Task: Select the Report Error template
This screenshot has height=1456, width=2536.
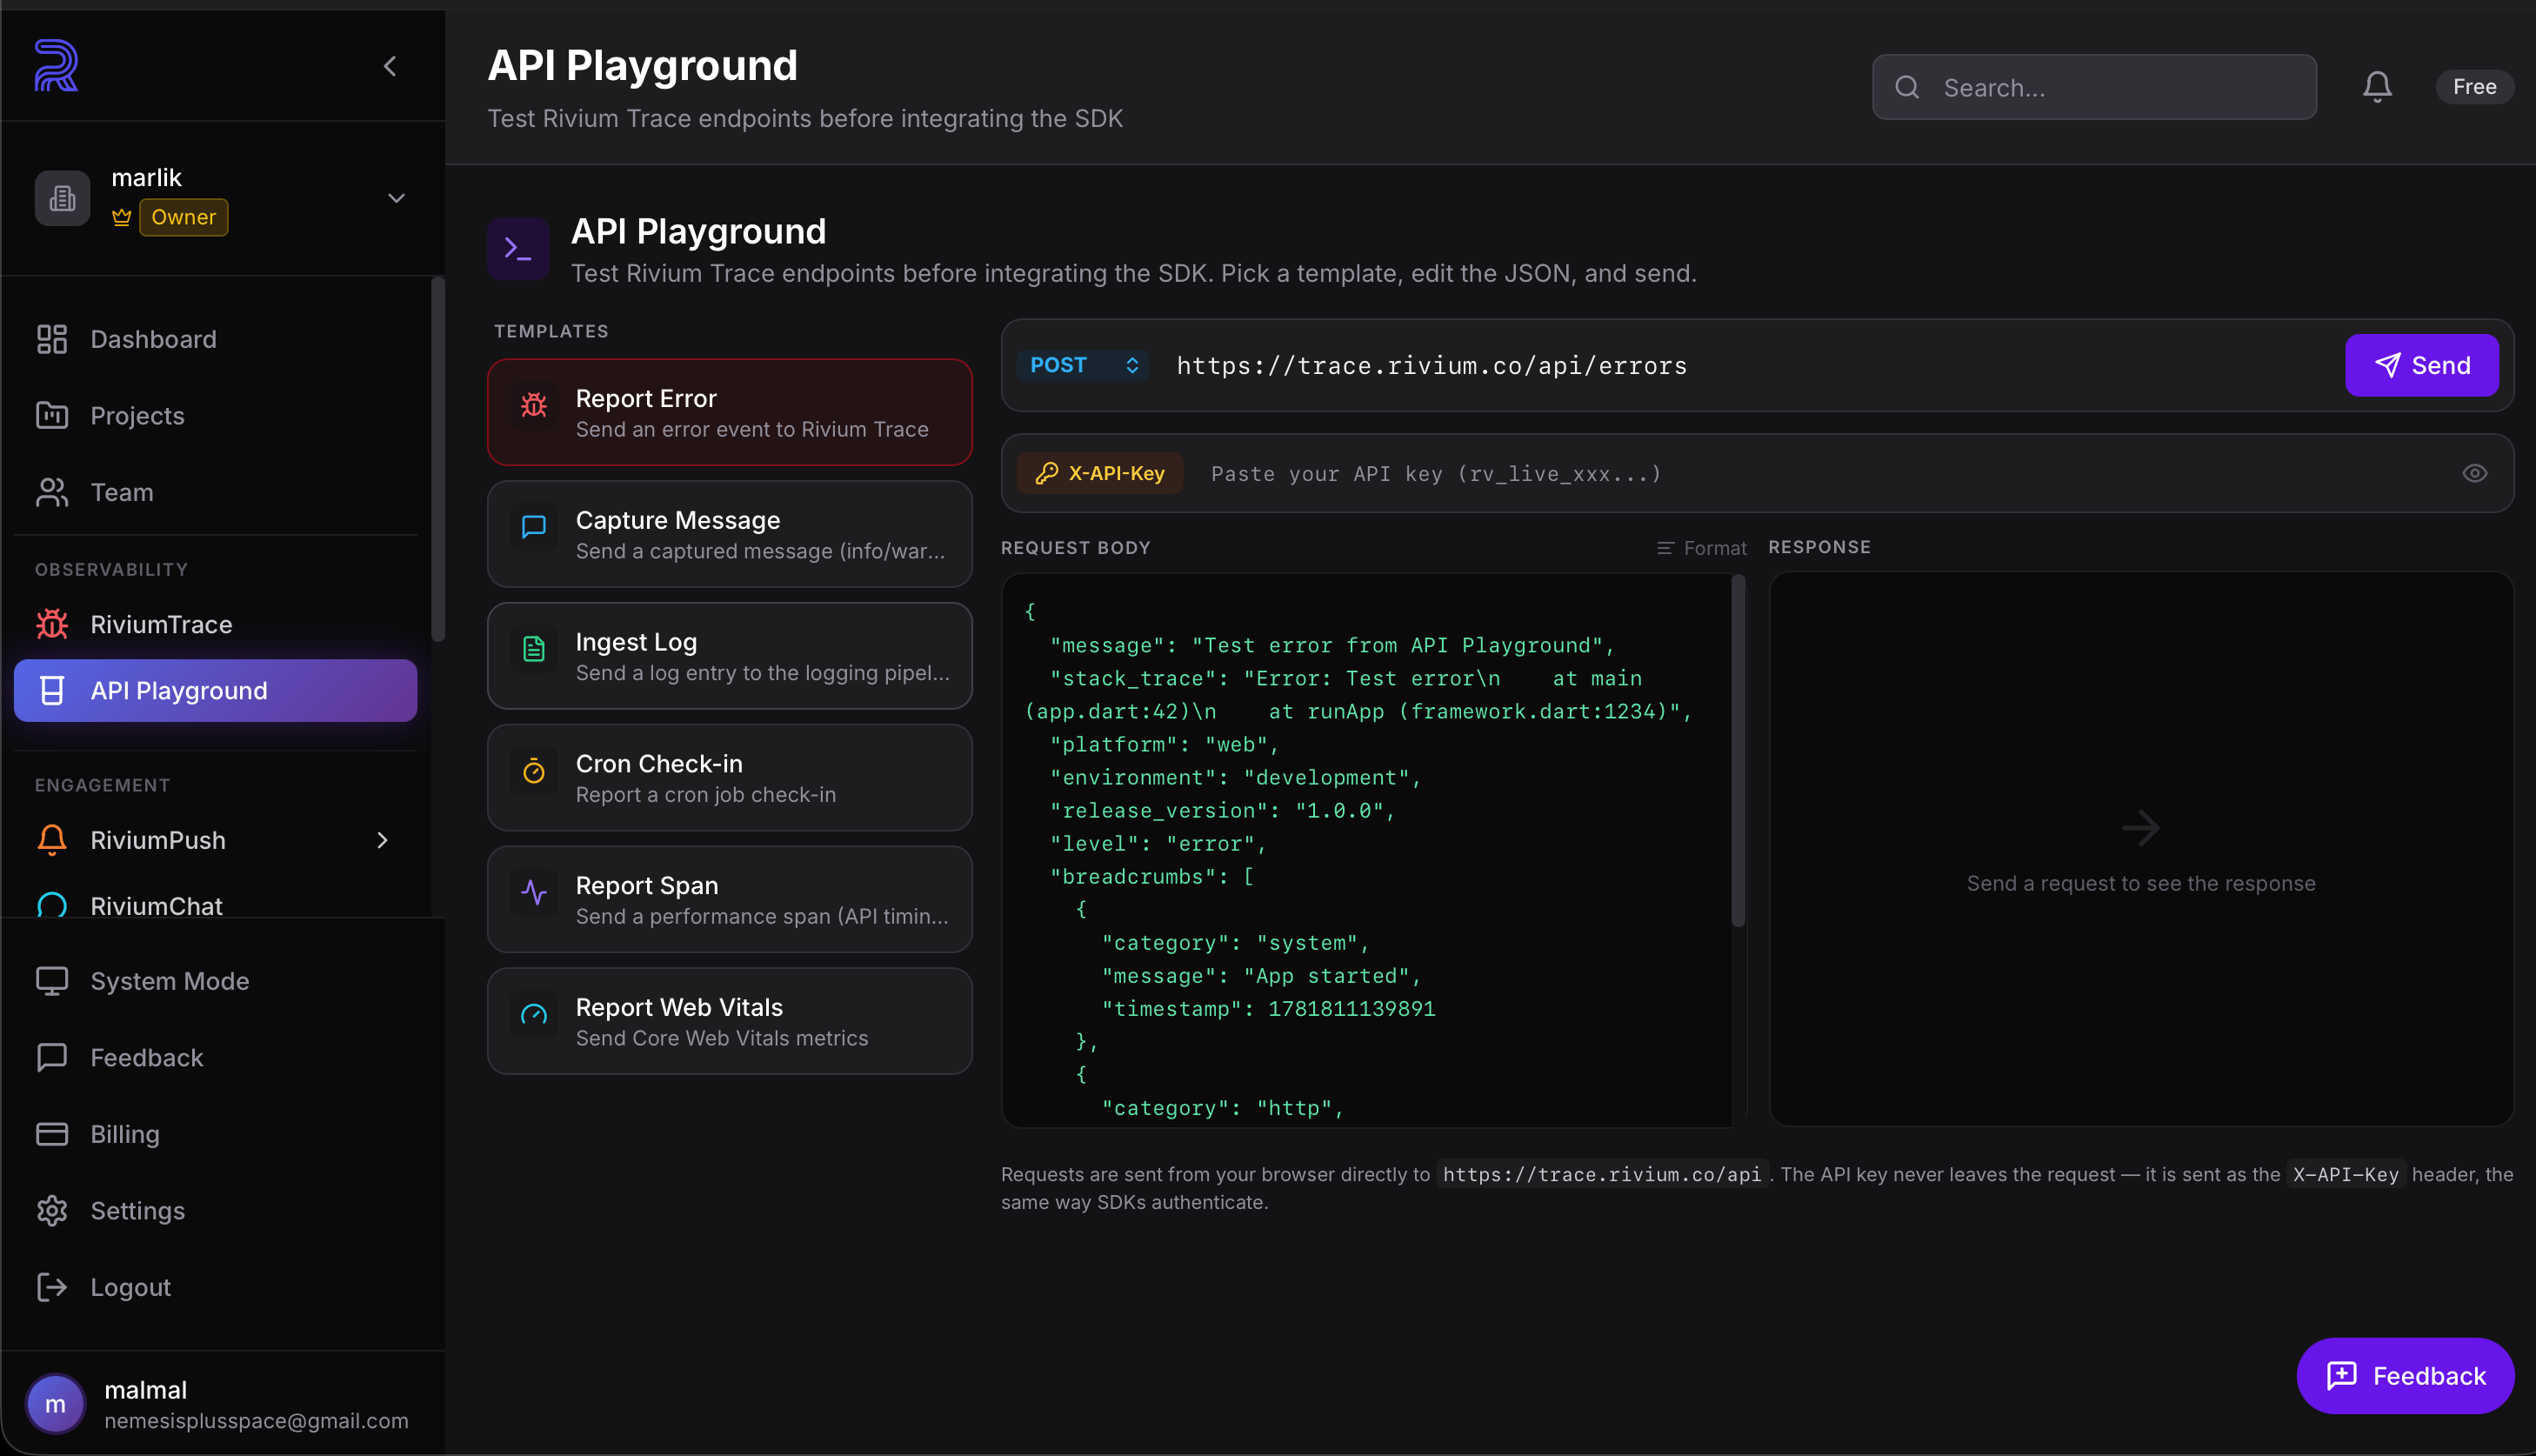Action: (730, 412)
